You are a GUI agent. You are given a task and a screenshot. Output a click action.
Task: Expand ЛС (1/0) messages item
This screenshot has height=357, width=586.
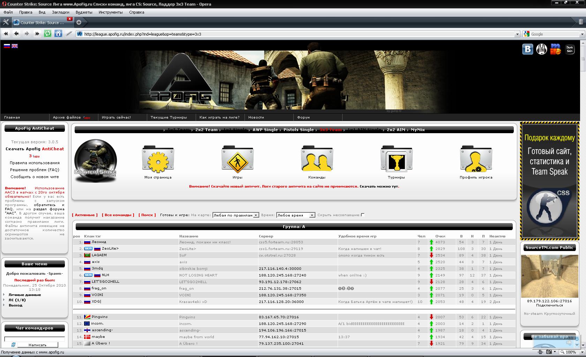17,300
